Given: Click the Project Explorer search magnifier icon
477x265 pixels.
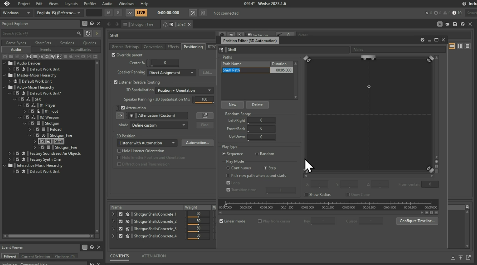Looking at the screenshot, I should (79, 33).
